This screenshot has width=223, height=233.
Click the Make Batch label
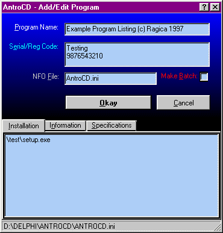pos(179,76)
